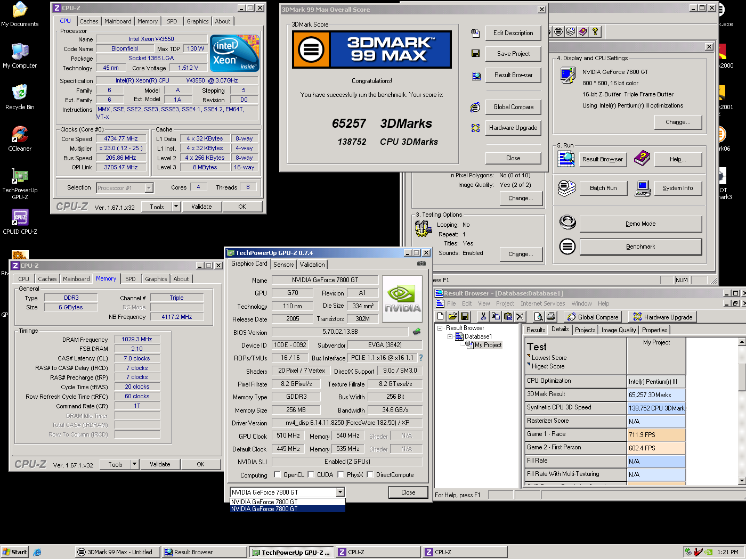Click the yellow question mark icon in 3DMark toolbar
This screenshot has width=746, height=559.
click(595, 32)
